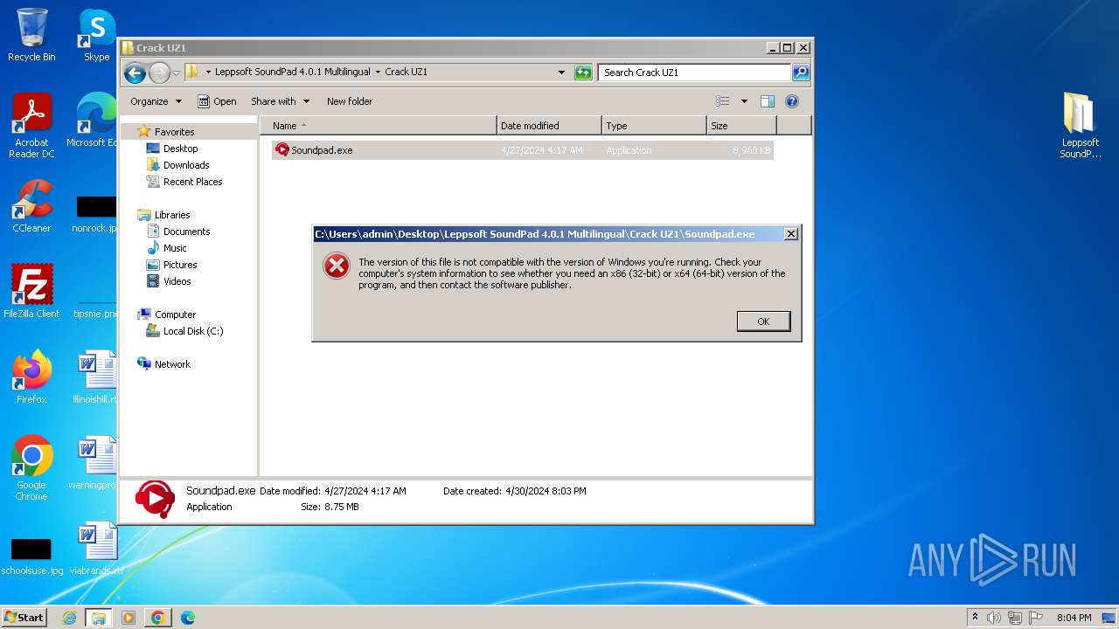Open Documents library

[x=186, y=232]
